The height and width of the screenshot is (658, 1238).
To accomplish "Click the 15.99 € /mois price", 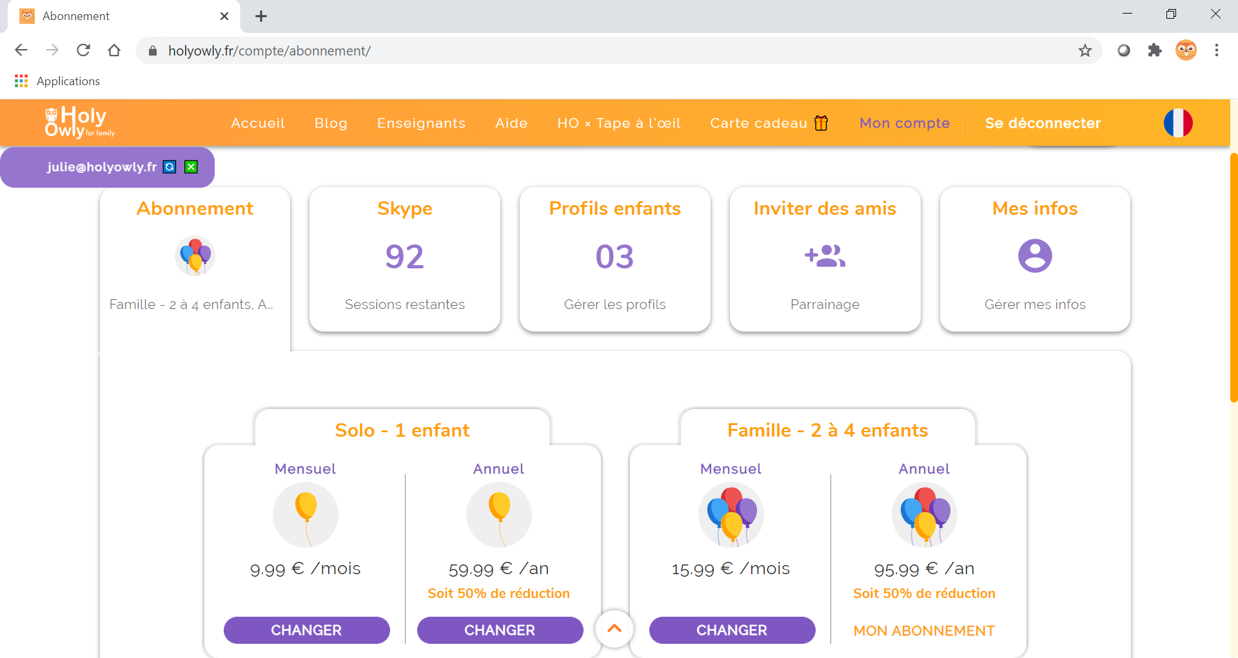I will (731, 568).
